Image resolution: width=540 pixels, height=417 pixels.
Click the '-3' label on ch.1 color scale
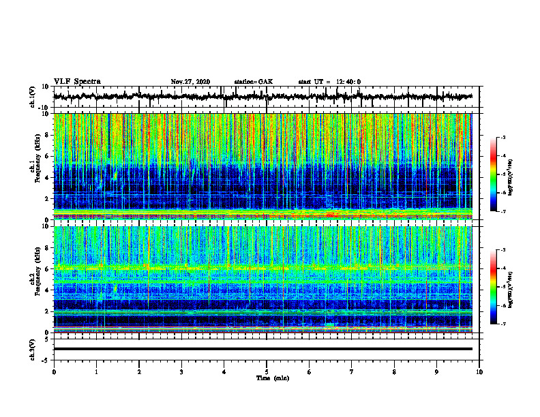pos(502,138)
